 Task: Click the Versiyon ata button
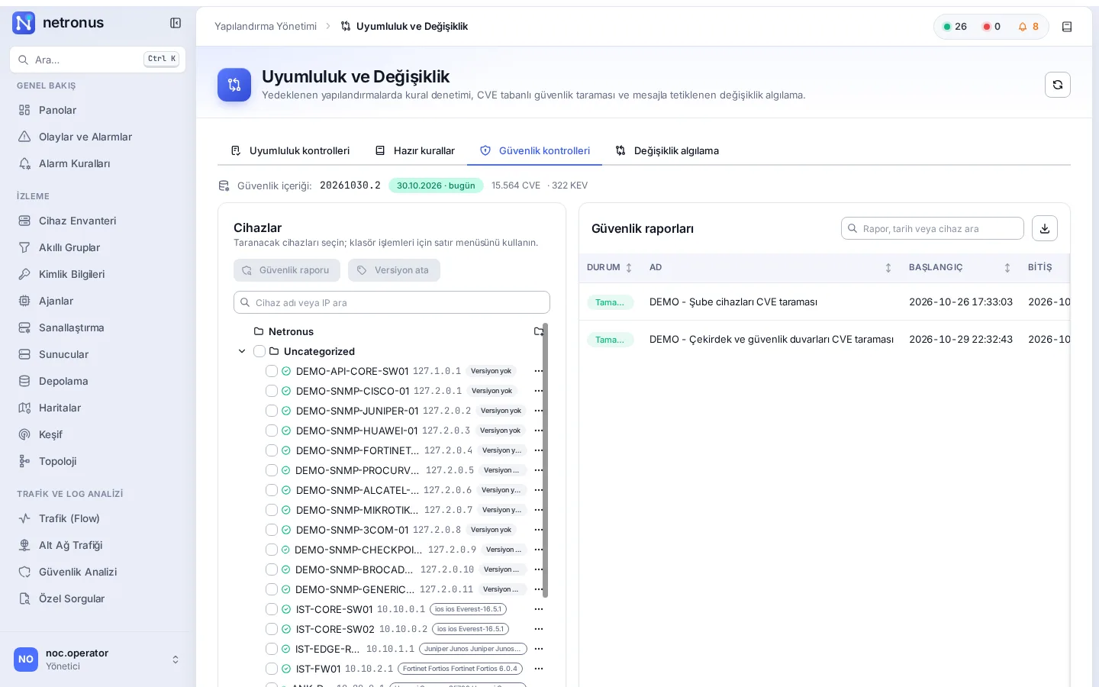394,270
